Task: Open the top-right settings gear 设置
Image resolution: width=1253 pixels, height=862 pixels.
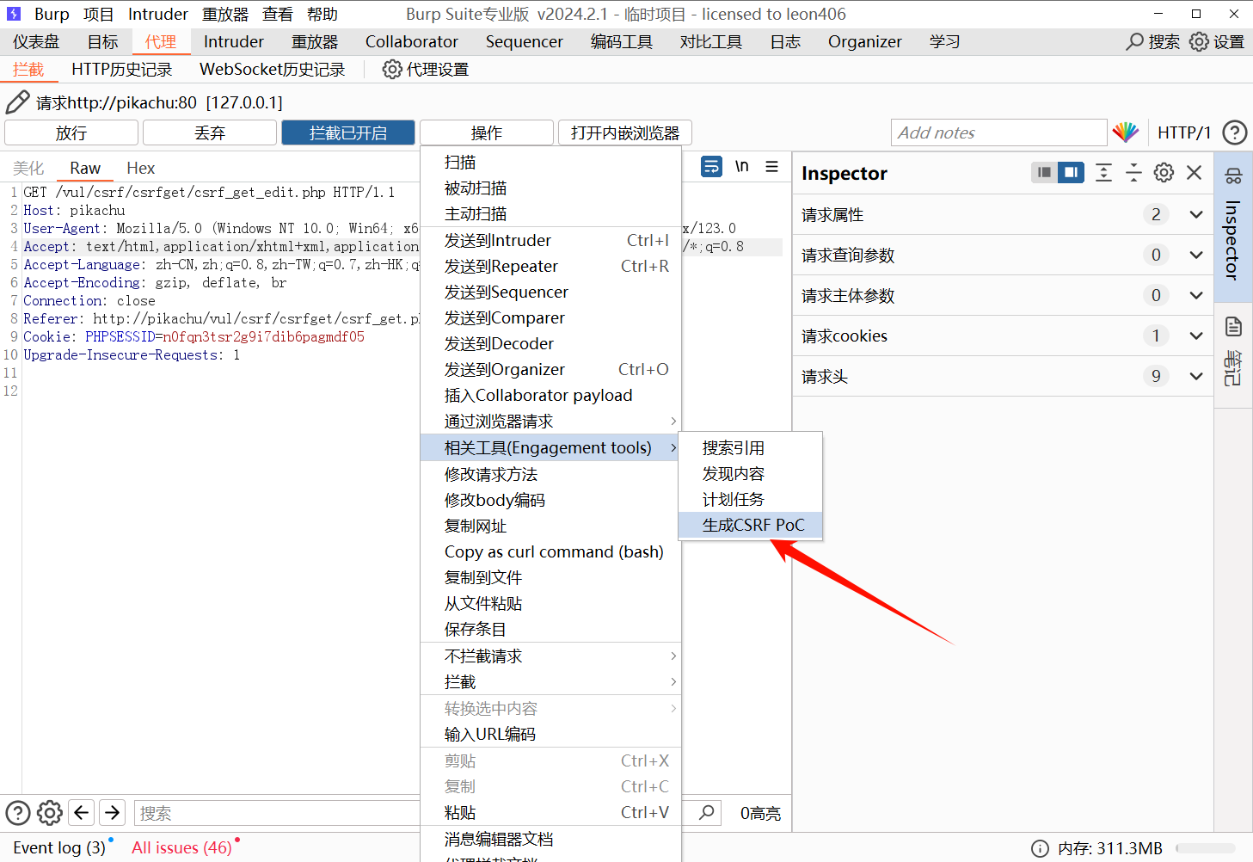Action: pos(1199,41)
